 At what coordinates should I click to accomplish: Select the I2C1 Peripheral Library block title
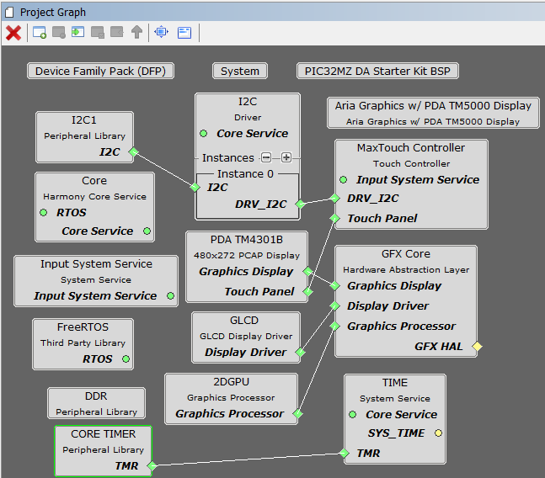(84, 120)
